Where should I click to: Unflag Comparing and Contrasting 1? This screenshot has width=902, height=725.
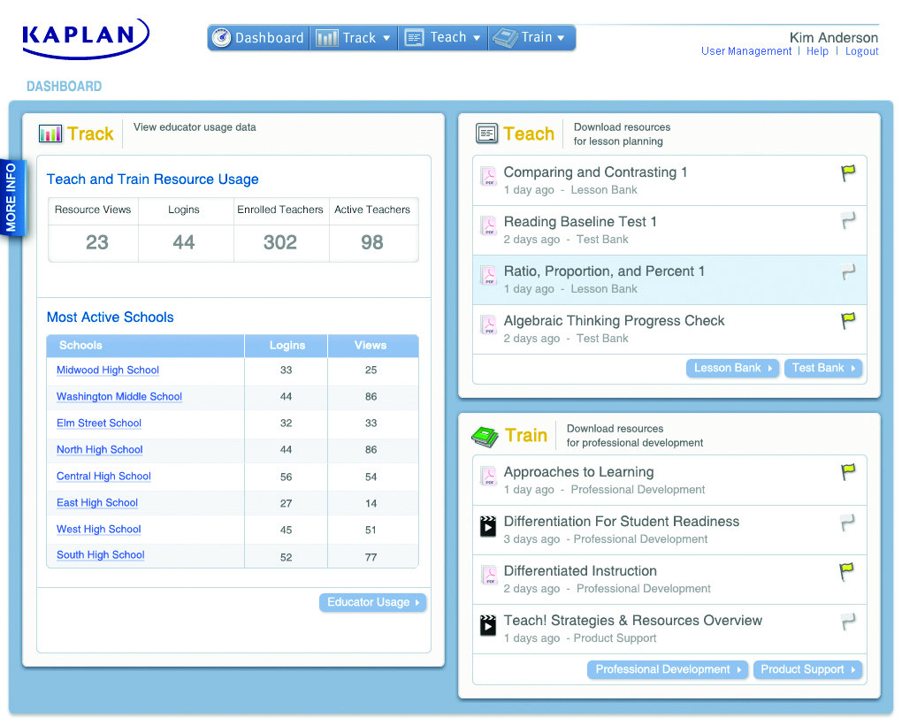847,173
